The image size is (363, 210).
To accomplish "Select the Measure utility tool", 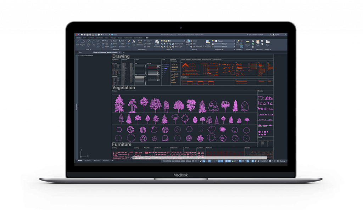I will click(x=247, y=42).
